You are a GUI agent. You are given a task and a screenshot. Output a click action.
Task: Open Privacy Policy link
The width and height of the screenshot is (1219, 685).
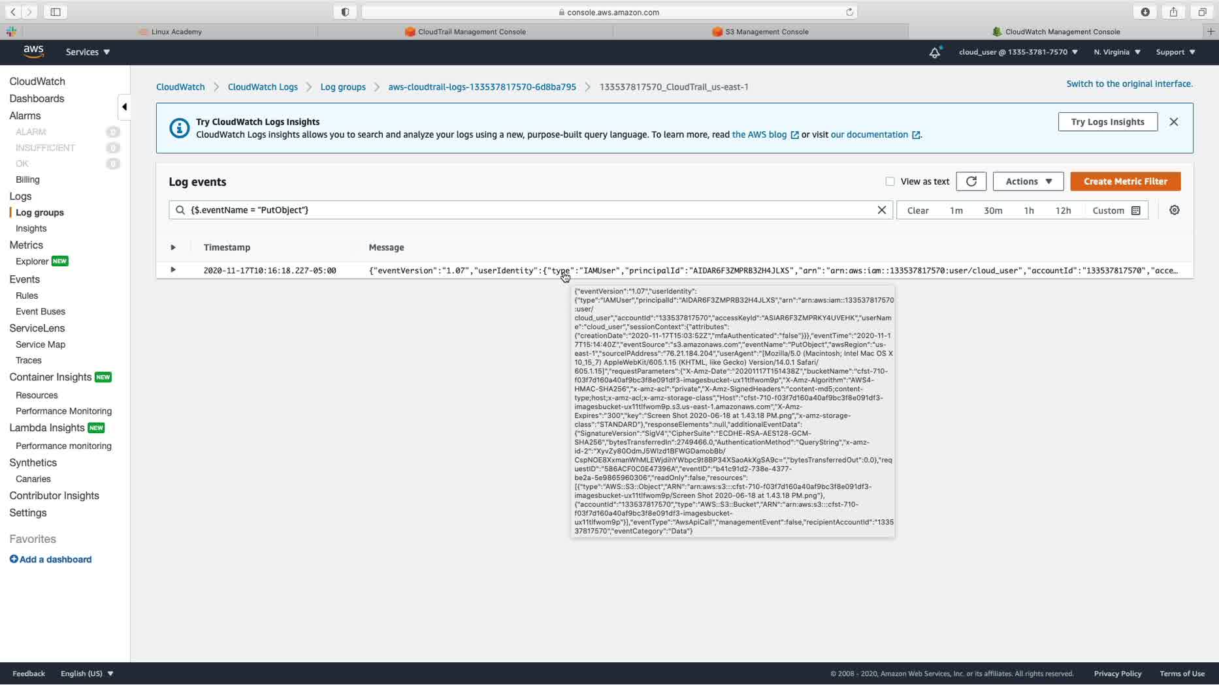(x=1117, y=673)
